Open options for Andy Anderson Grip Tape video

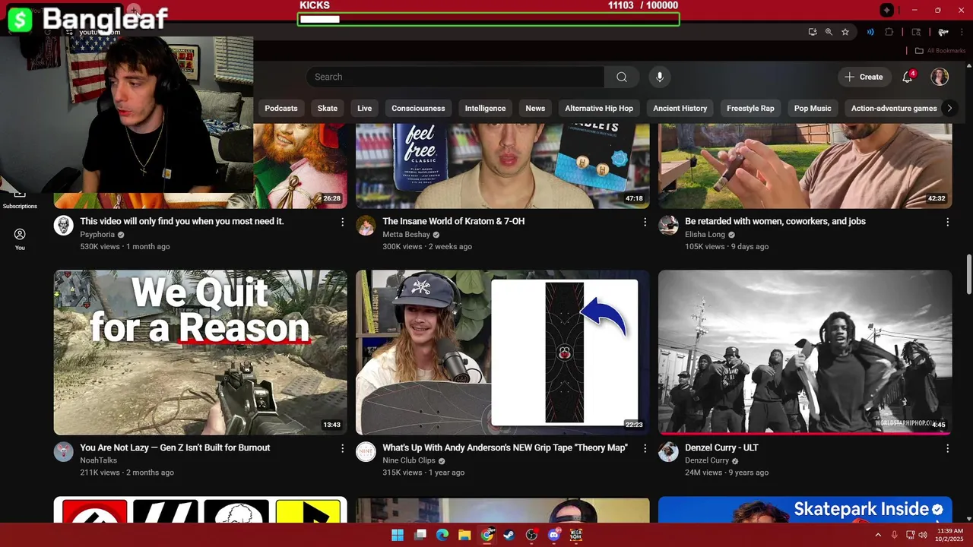(645, 448)
